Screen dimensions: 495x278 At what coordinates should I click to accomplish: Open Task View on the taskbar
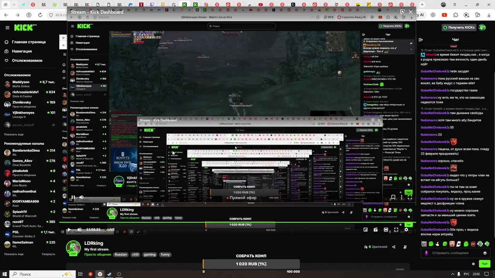[x=80, y=274]
